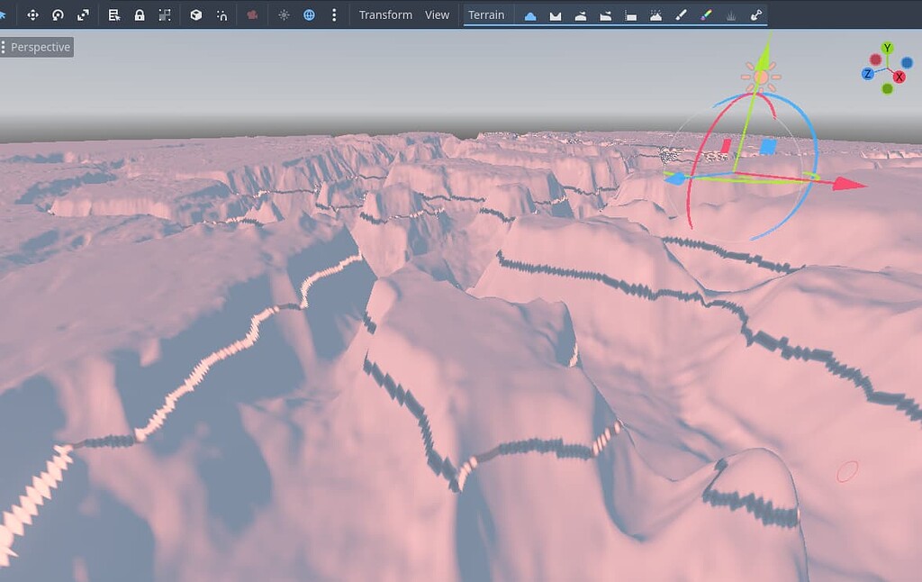Screen dimensions: 922x582
Task: Select the rainbow color paint brush
Action: point(707,14)
